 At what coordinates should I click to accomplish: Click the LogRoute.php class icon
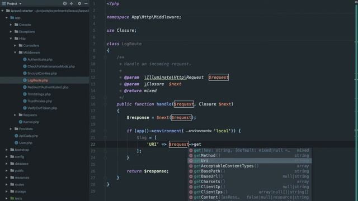tap(25, 80)
